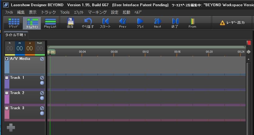Switch to the Grid view

[14, 23]
